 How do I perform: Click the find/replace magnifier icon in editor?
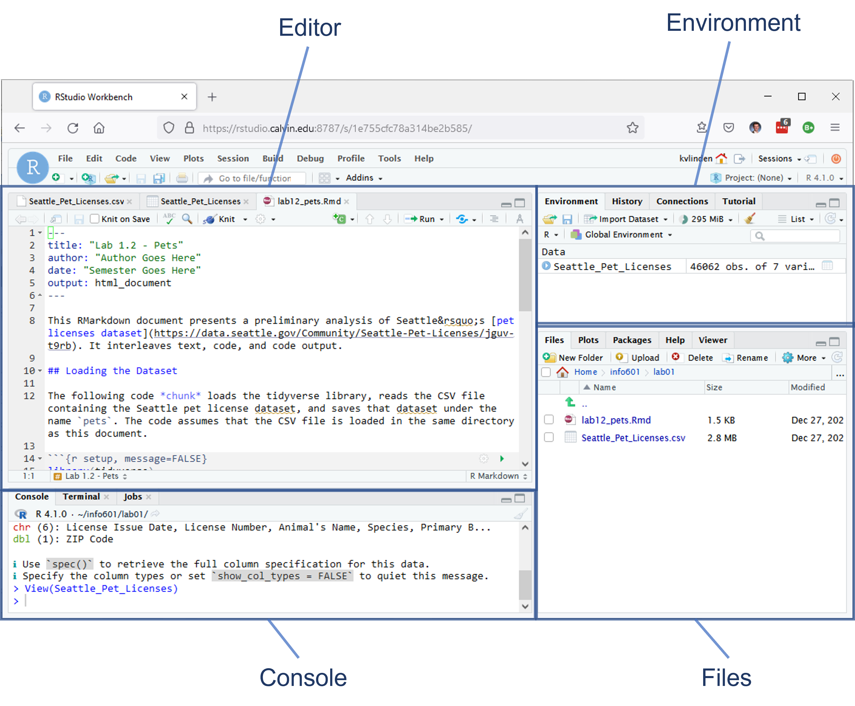(187, 219)
